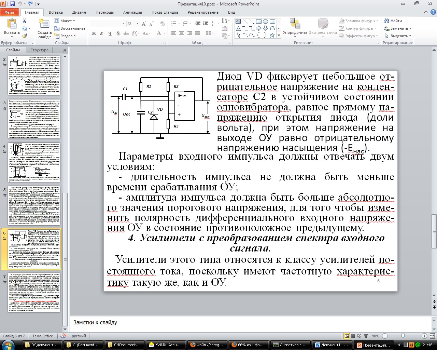Switch to Reading view icon in status bar
437x350 pixels.
(360, 336)
